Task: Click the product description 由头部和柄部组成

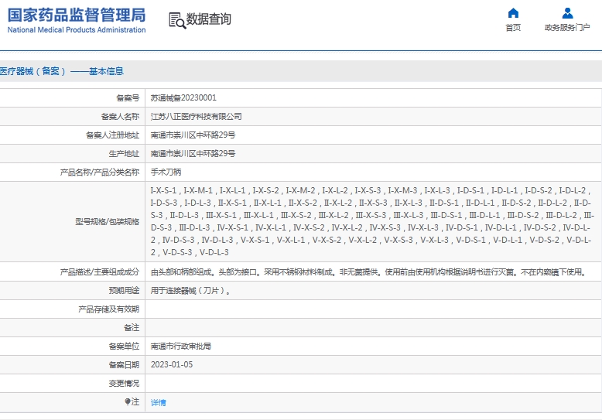Action: [x=368, y=272]
